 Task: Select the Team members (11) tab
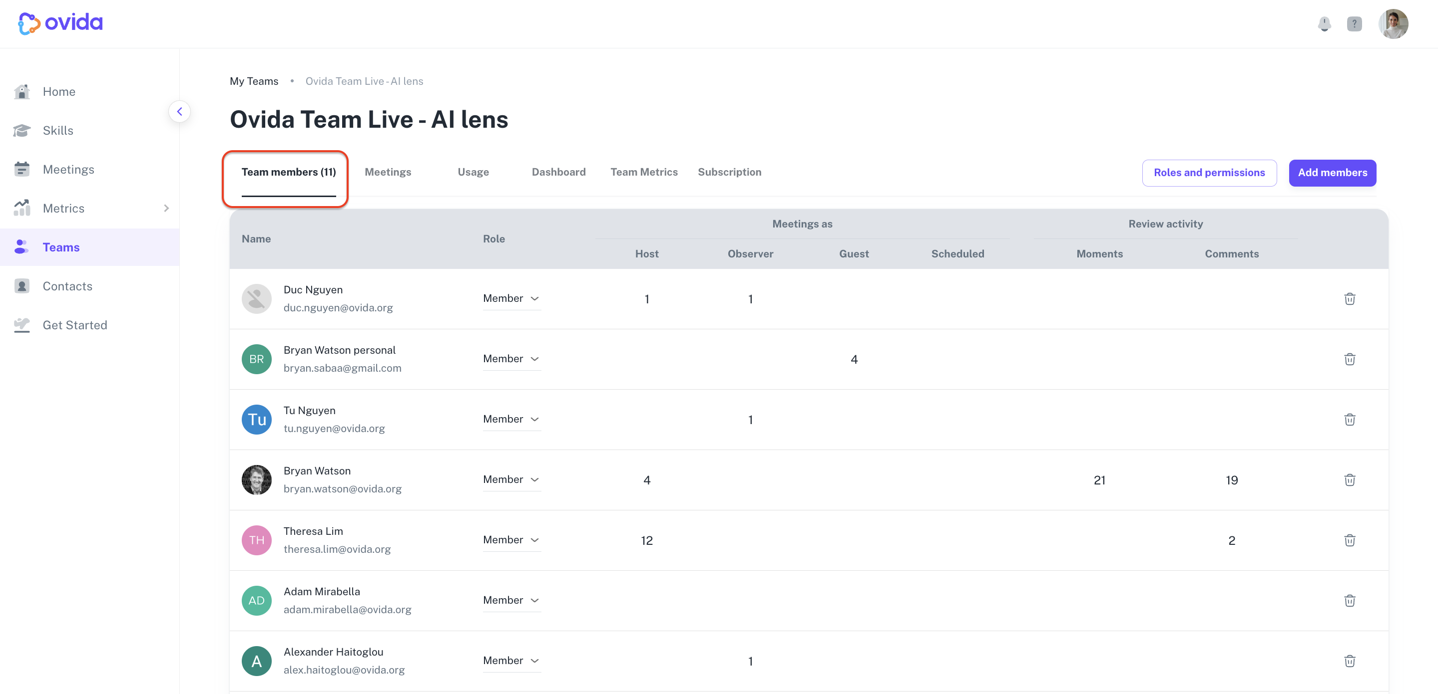coord(289,172)
